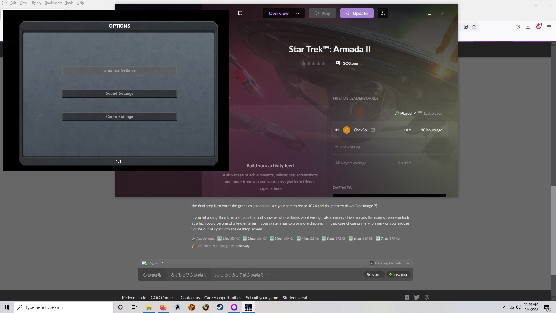This screenshot has width=556, height=313.
Task: Open the Bookmarks menu in Firefox
Action: pyautogui.click(x=53, y=3)
